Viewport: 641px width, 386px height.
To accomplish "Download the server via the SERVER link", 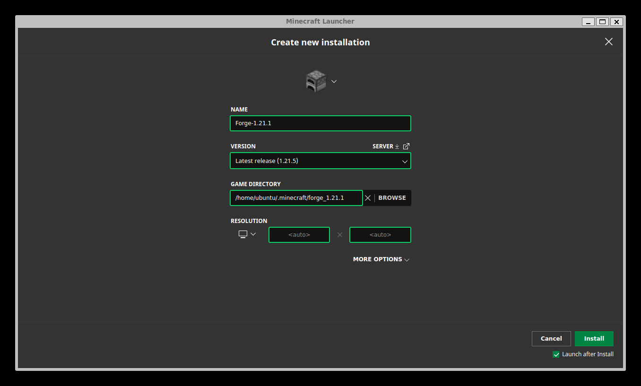I will [386, 146].
